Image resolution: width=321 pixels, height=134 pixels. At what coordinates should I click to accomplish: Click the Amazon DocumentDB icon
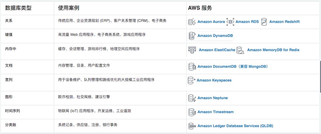pyautogui.click(x=192, y=67)
